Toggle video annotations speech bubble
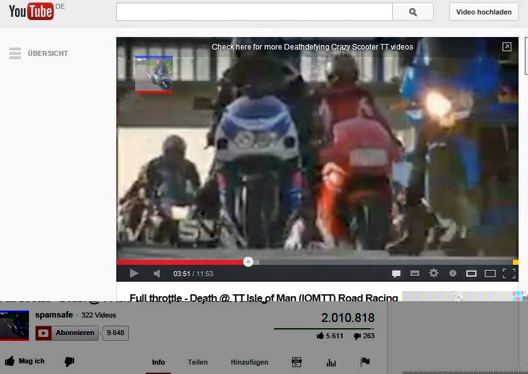The width and height of the screenshot is (528, 374). coord(396,274)
